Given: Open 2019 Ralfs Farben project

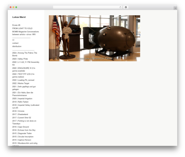Looking at the screenshot, I should (x=20, y=102).
